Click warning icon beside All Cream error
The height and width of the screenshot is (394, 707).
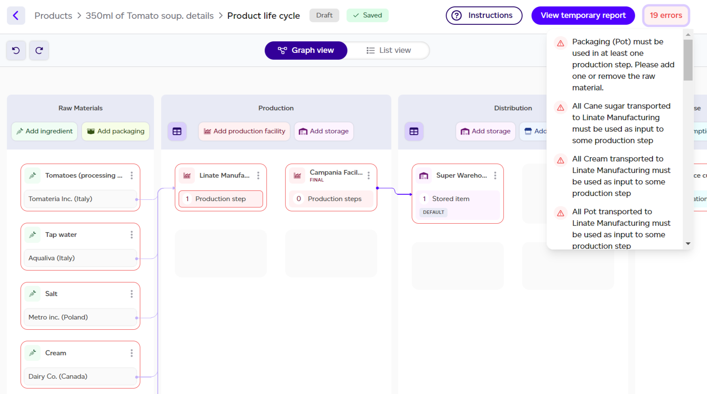pos(561,161)
